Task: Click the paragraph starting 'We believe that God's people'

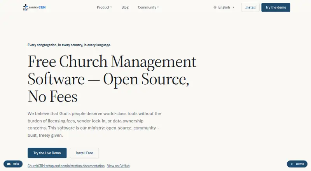Action: [x=94, y=124]
